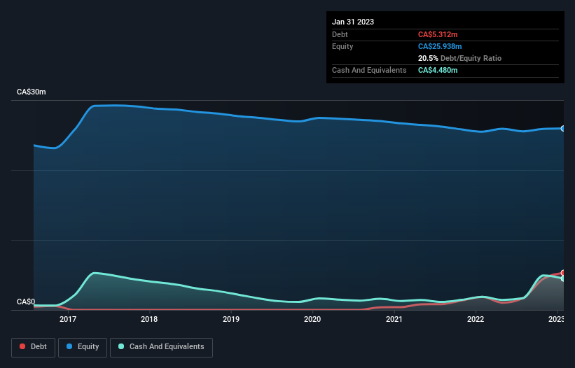
Task: Click the Debt row label in tooltip
Action: pos(340,34)
